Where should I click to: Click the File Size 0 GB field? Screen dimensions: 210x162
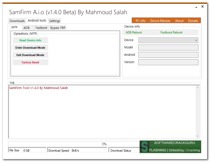click(27, 150)
